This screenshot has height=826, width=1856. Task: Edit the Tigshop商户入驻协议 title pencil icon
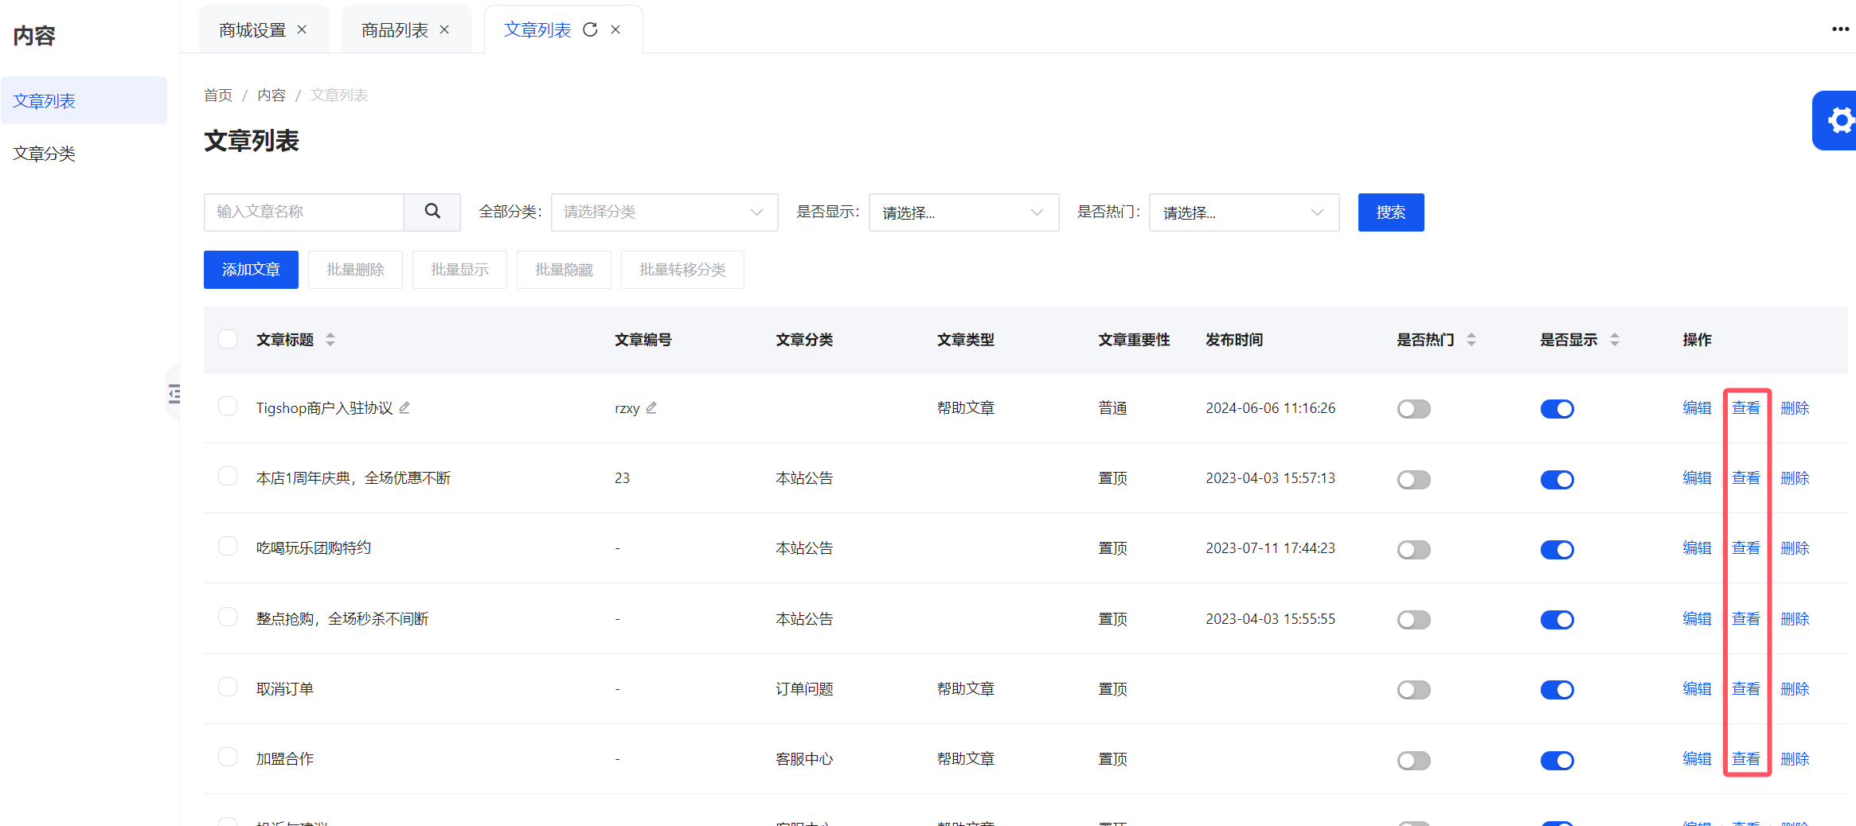click(404, 407)
